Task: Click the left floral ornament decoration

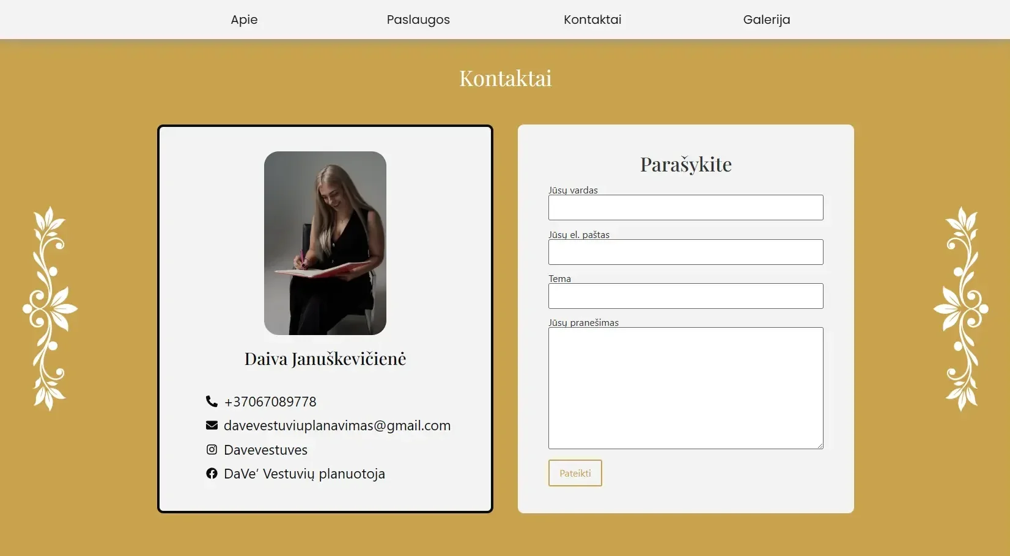Action: [x=50, y=308]
